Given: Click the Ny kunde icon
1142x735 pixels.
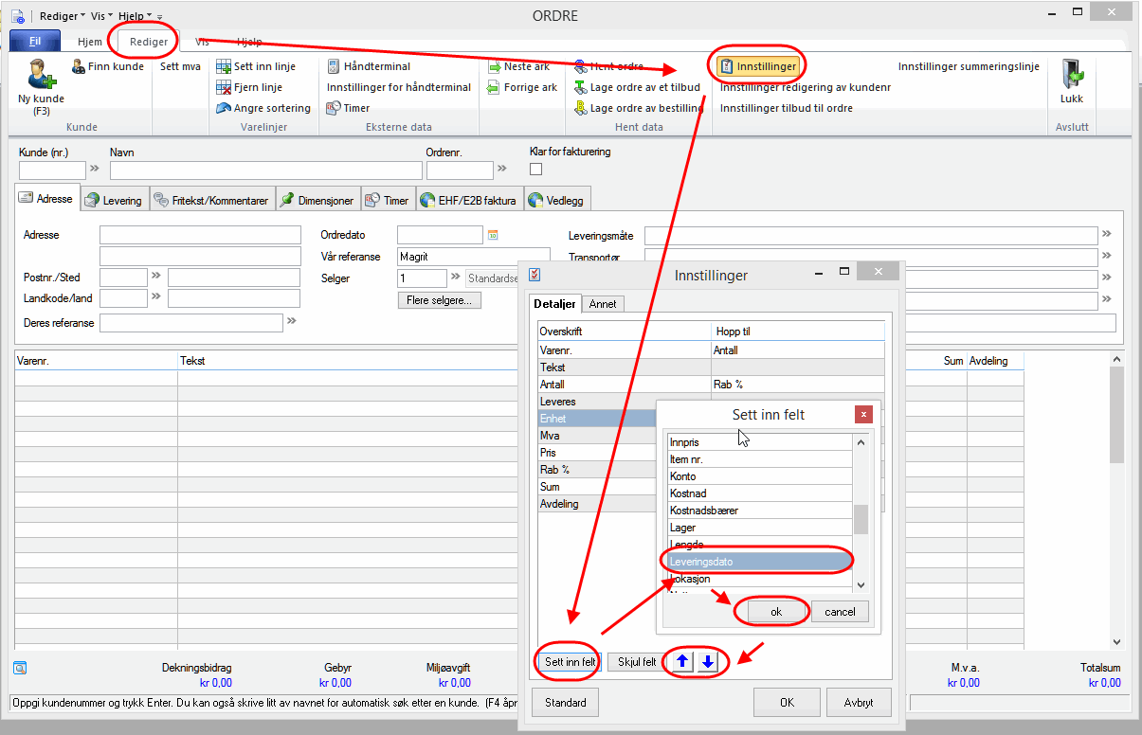Looking at the screenshot, I should (40, 76).
